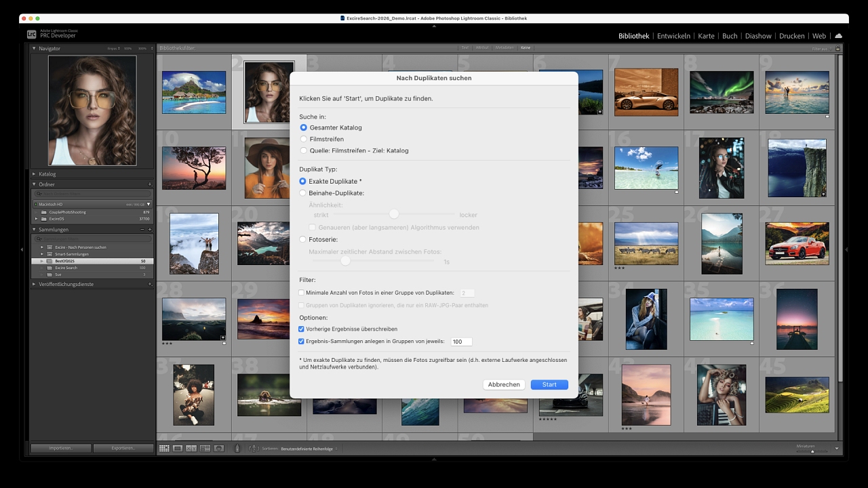Viewport: 868px width, 488px height.
Task: Click Abbrechen to cancel the dialog
Action: [504, 384]
